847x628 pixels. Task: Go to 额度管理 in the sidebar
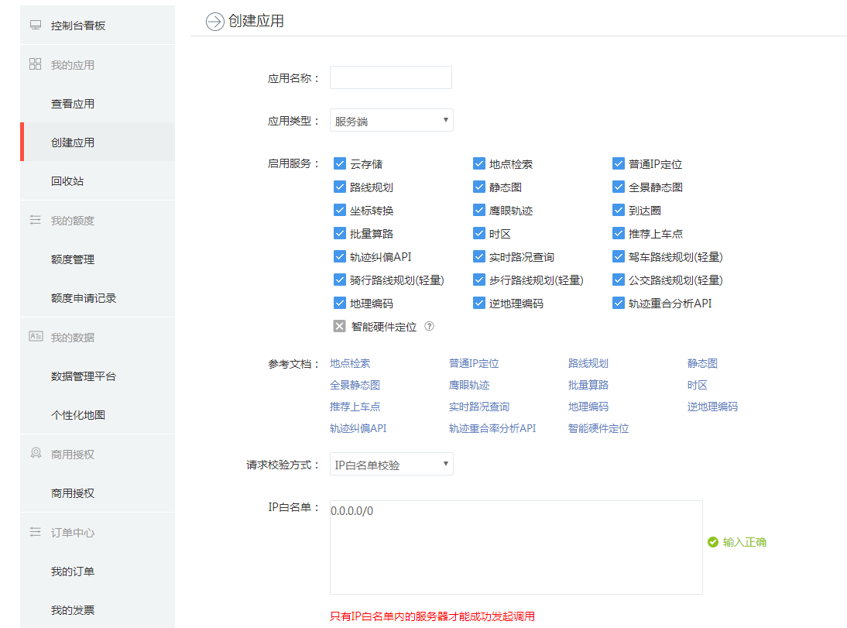(x=73, y=259)
